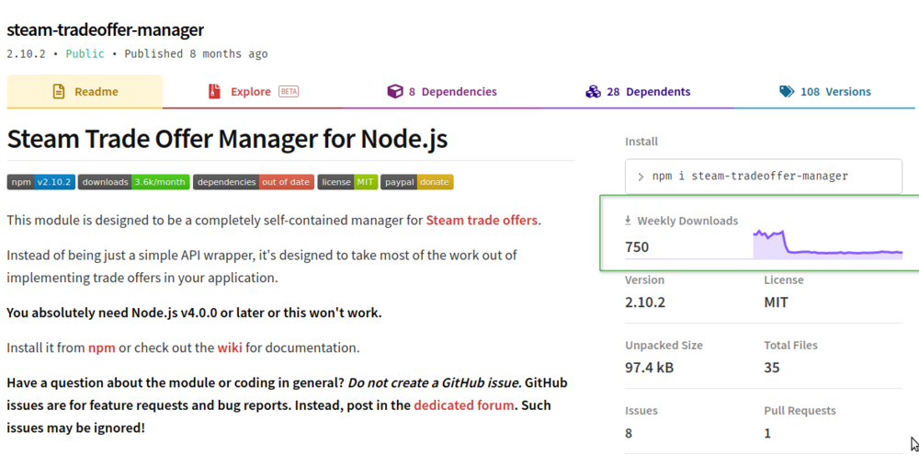Click the license MIT badge
Screen dimensions: 919x455
click(347, 182)
